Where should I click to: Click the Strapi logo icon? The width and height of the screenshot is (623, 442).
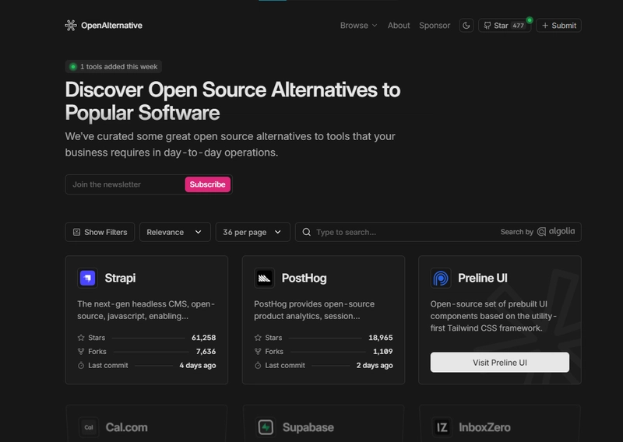point(87,278)
